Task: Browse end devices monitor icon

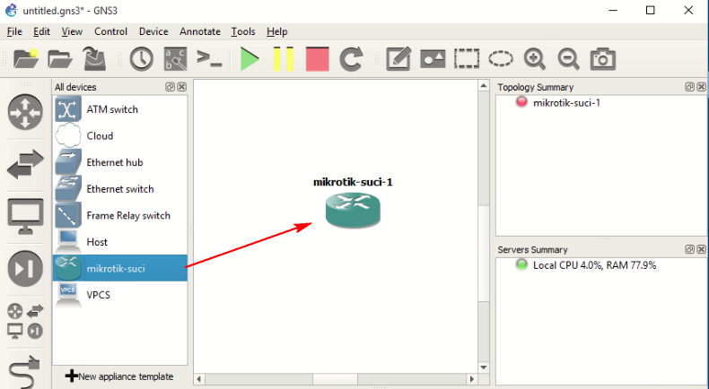Action: pos(25,216)
